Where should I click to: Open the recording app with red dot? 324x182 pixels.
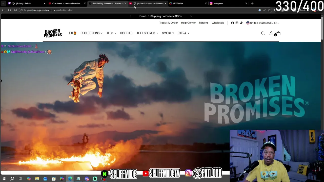[103, 179]
